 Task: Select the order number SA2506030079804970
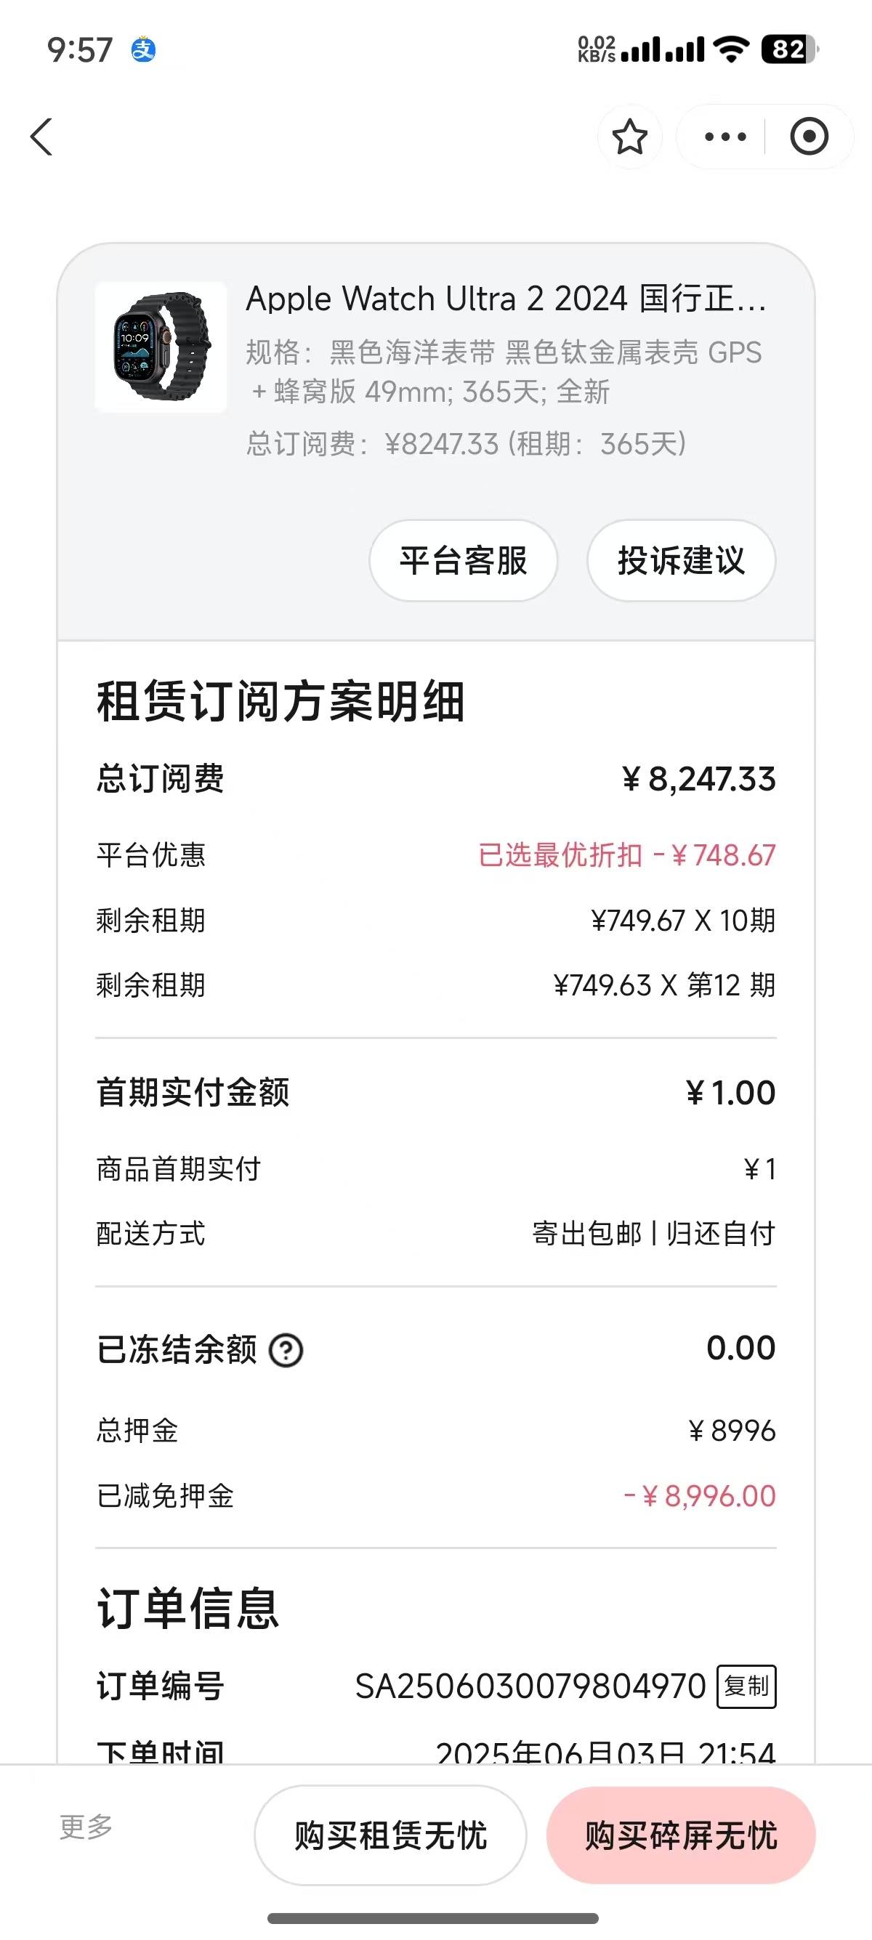tap(530, 1687)
